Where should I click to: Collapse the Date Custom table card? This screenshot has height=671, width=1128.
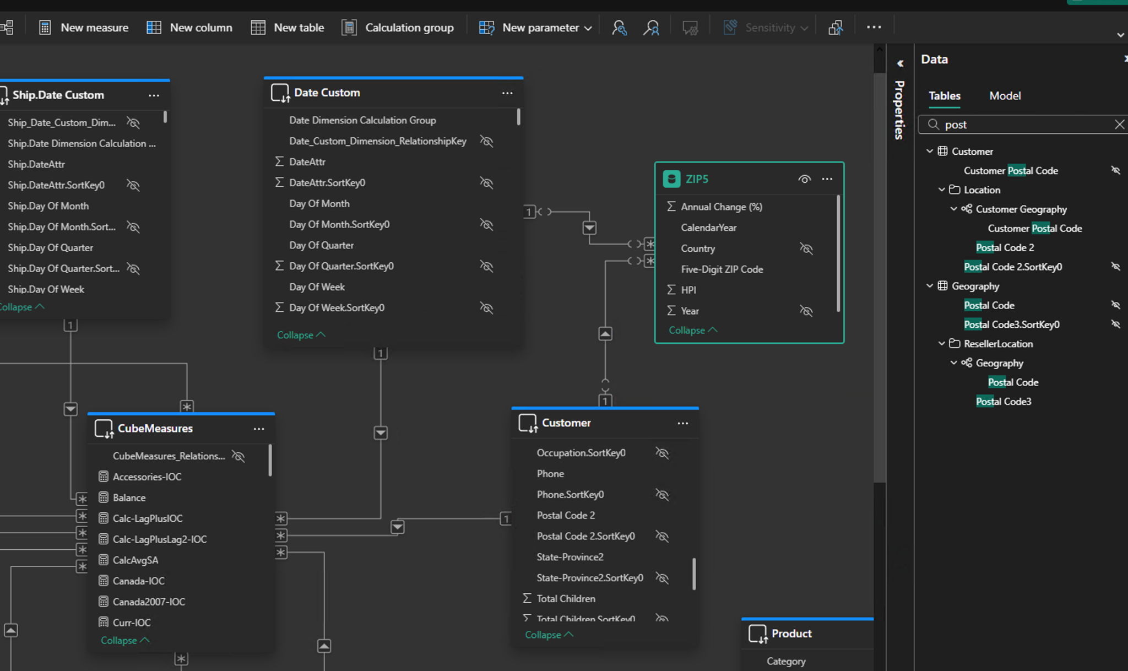301,335
